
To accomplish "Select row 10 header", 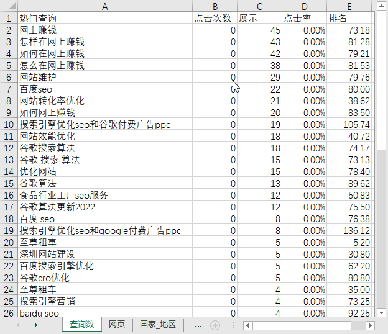I will coord(9,124).
